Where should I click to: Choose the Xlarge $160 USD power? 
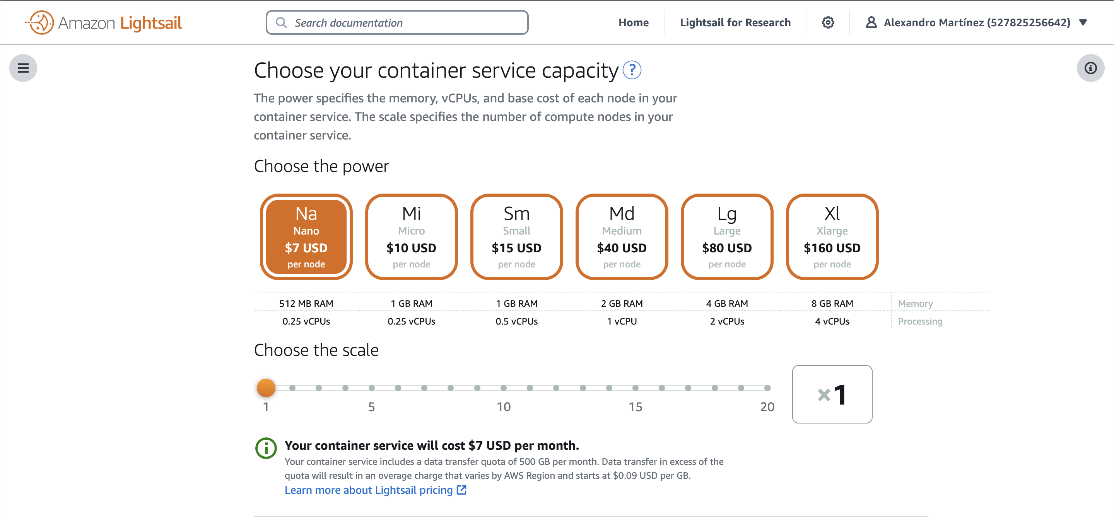tap(832, 237)
